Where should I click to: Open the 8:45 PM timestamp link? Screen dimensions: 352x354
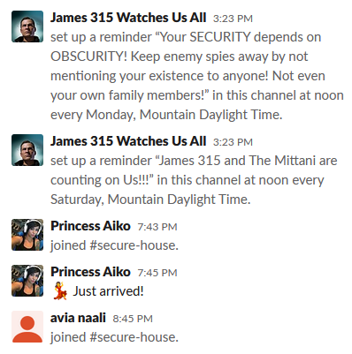click(133, 319)
